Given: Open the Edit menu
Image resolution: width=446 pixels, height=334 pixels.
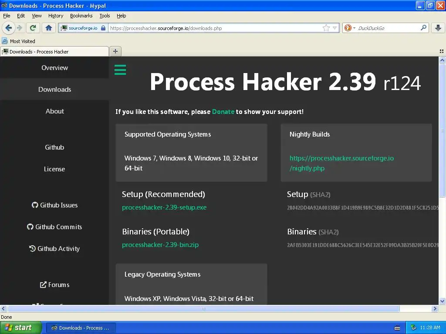Looking at the screenshot, I should (21, 16).
